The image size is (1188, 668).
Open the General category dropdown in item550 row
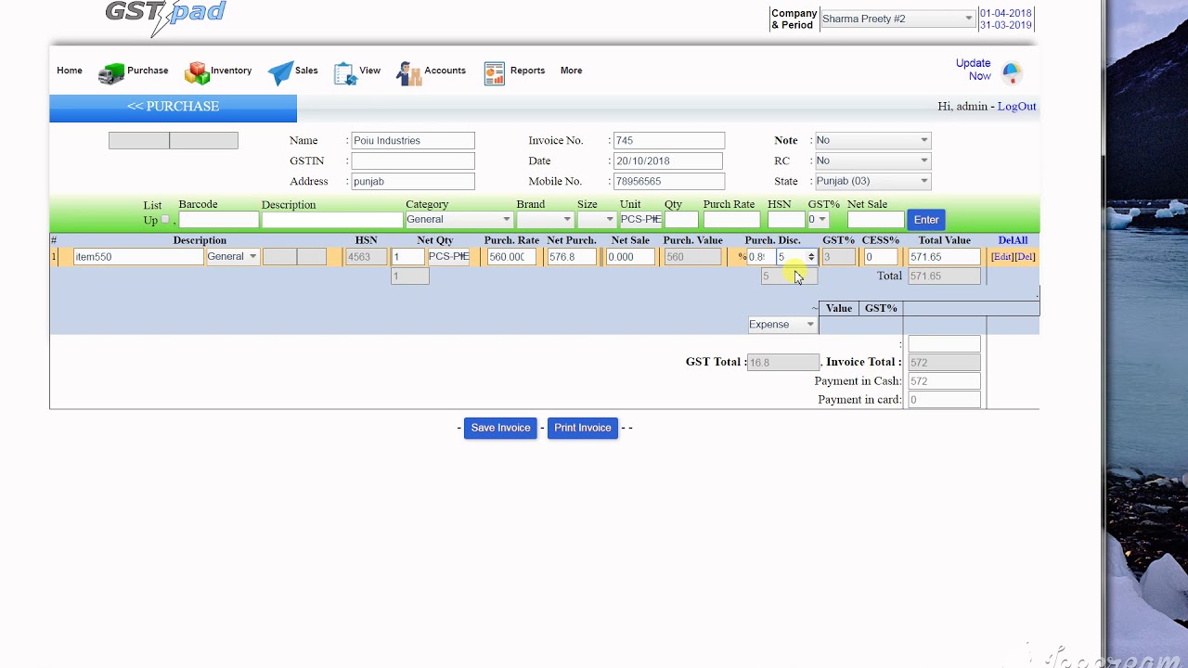click(232, 257)
